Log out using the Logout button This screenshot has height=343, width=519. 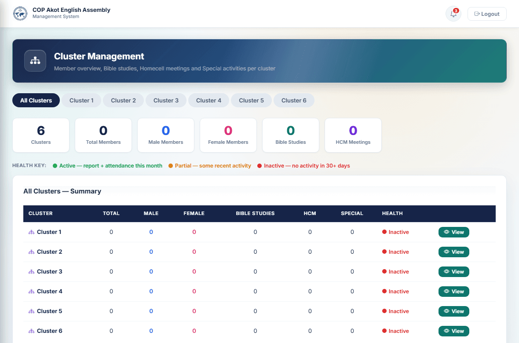pyautogui.click(x=487, y=14)
